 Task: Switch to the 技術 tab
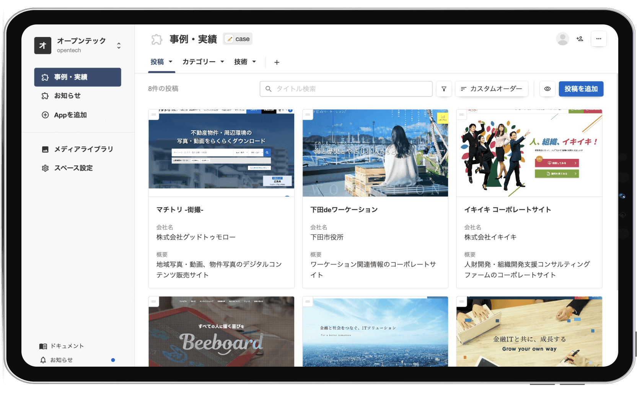[x=245, y=62]
